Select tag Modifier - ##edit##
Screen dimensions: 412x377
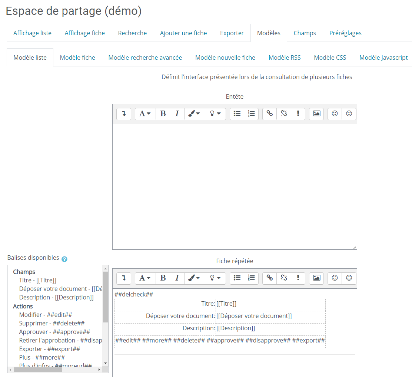[46, 315]
